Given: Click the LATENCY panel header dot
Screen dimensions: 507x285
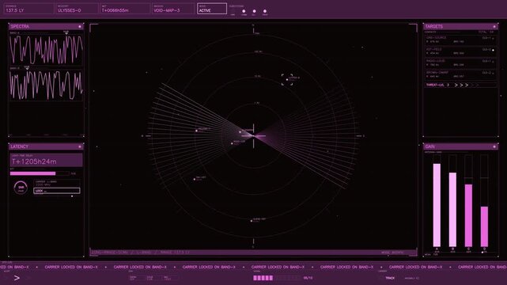Looking at the screenshot, I should point(80,147).
